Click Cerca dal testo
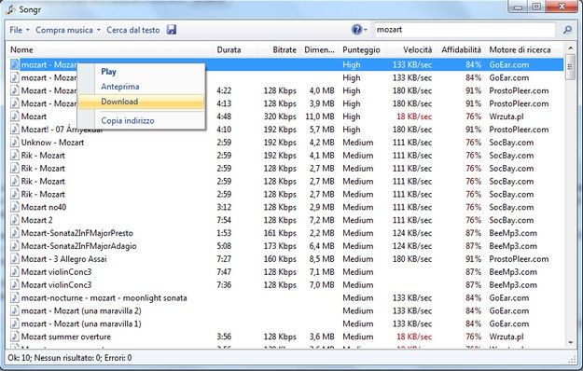 [133, 30]
